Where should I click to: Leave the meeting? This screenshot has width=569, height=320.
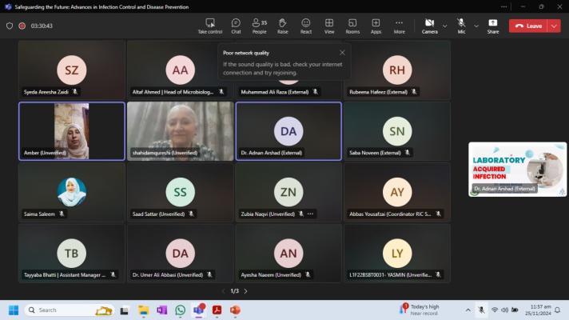(x=528, y=26)
